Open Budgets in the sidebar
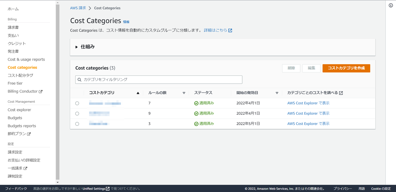Viewport: 396px width, 192px height. click(x=15, y=118)
